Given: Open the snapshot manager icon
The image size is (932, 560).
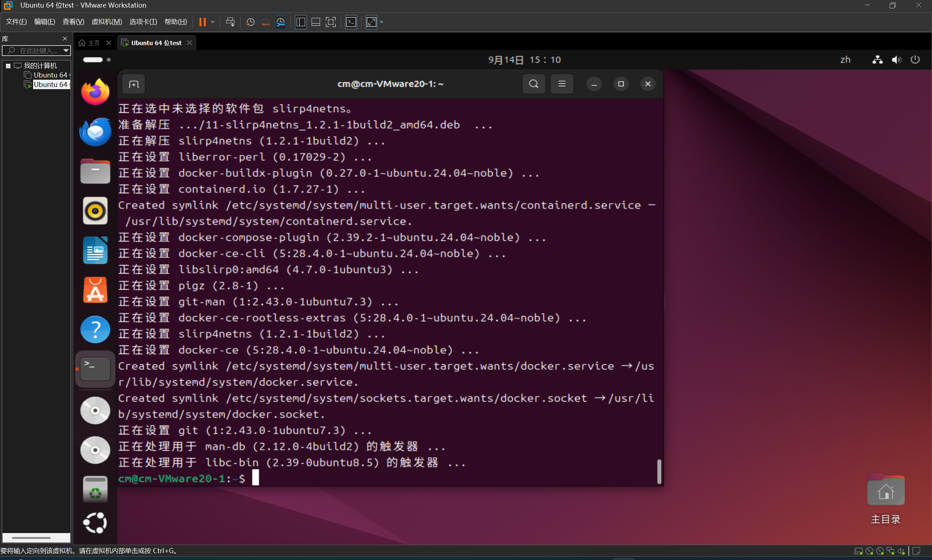Looking at the screenshot, I should (280, 22).
